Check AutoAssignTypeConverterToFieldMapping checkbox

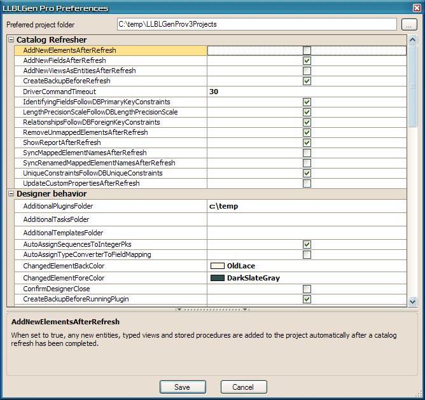point(307,255)
